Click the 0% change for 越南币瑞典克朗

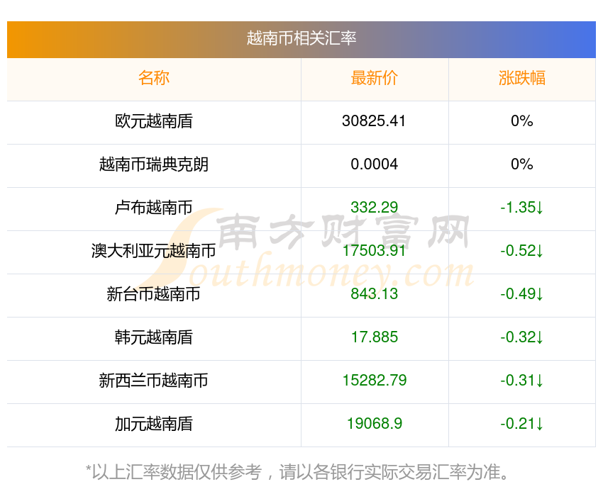(x=522, y=164)
